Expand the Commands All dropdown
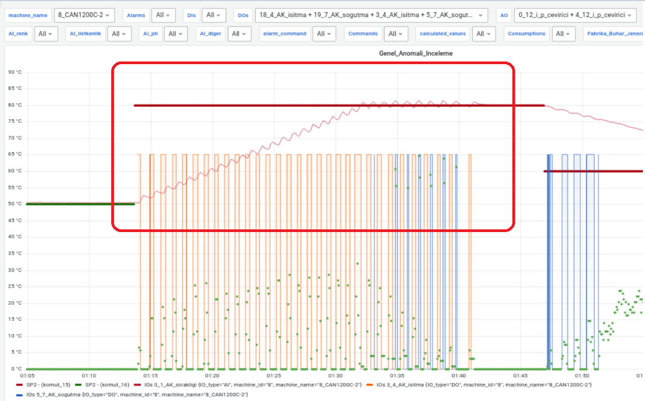This screenshot has width=645, height=401. (x=396, y=34)
